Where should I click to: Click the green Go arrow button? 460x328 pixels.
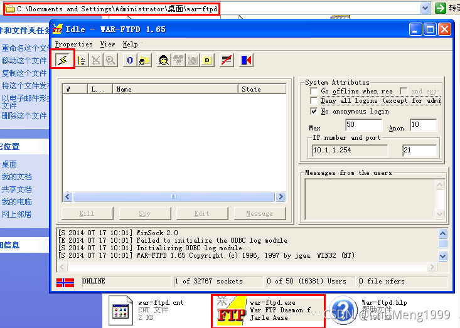440,8
